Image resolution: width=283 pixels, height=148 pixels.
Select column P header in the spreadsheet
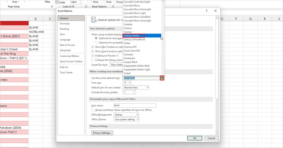coord(236,19)
